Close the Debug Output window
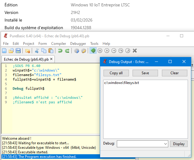The image size is (194, 160). coord(184,62)
